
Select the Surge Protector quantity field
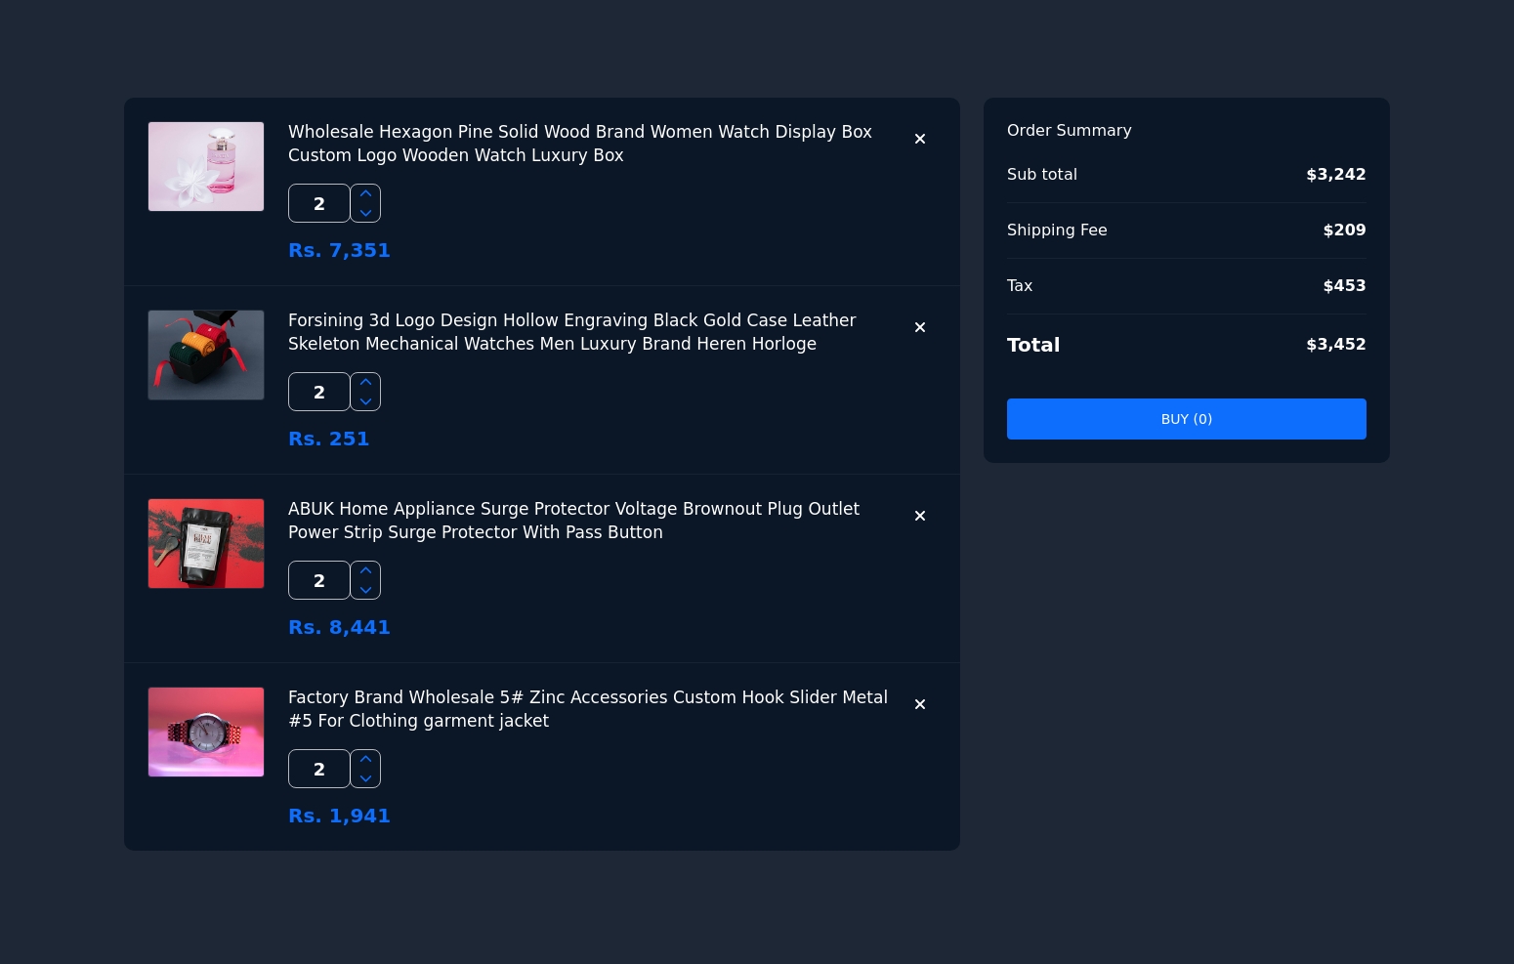(x=318, y=580)
